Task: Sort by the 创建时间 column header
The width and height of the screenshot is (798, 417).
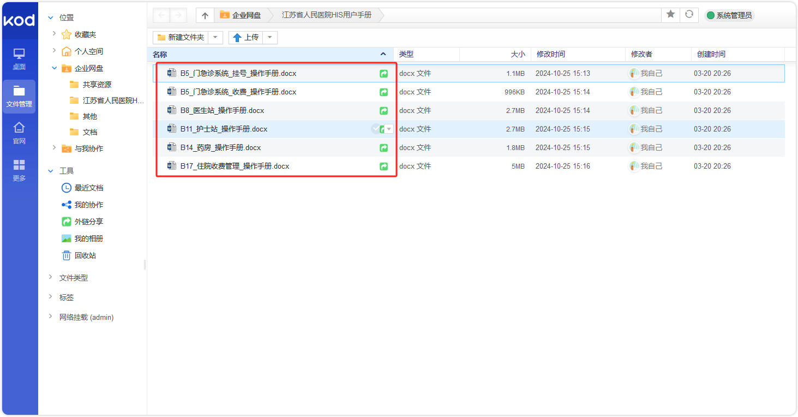Action: [737, 54]
